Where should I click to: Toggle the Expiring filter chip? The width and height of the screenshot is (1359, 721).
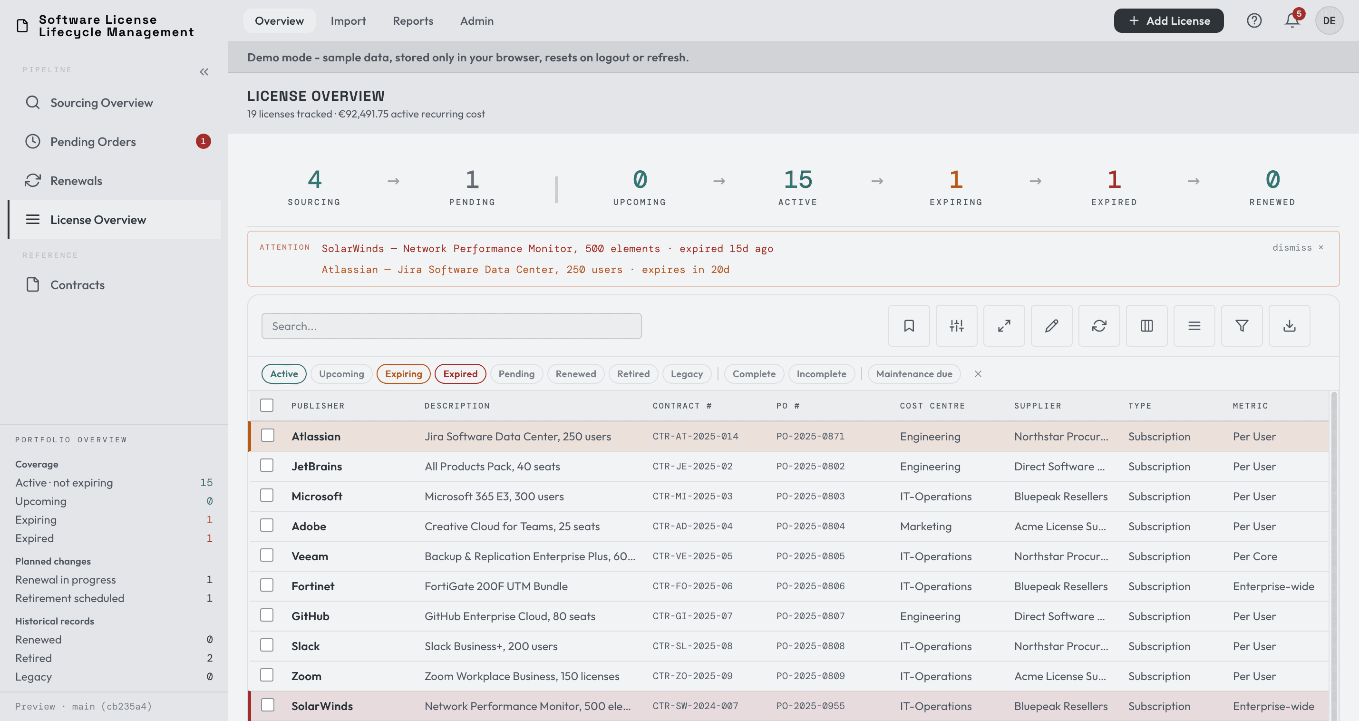(403, 374)
